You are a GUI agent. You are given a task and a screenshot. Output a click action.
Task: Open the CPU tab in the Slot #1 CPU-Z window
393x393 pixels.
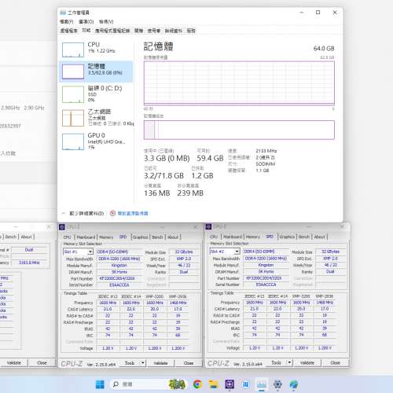pyautogui.click(x=68, y=237)
